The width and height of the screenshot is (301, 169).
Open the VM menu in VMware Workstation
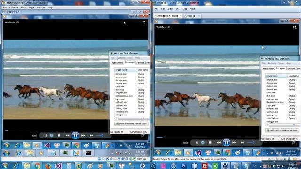[x=177, y=9]
